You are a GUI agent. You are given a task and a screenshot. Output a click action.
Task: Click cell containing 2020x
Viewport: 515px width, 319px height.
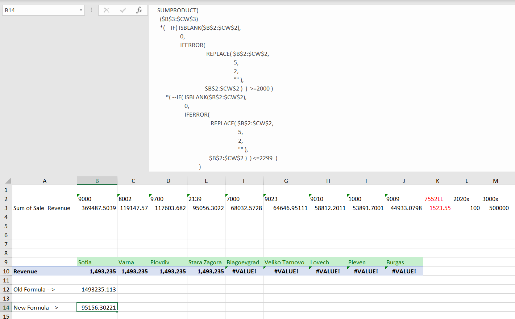click(466, 199)
